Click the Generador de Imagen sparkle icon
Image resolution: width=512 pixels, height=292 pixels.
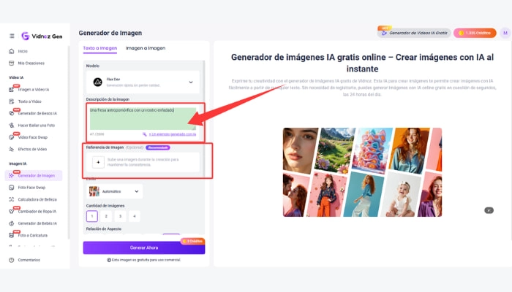click(12, 176)
